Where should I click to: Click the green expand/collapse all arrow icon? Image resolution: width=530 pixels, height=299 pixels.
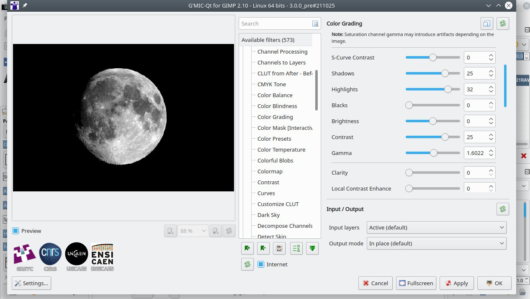click(x=312, y=248)
